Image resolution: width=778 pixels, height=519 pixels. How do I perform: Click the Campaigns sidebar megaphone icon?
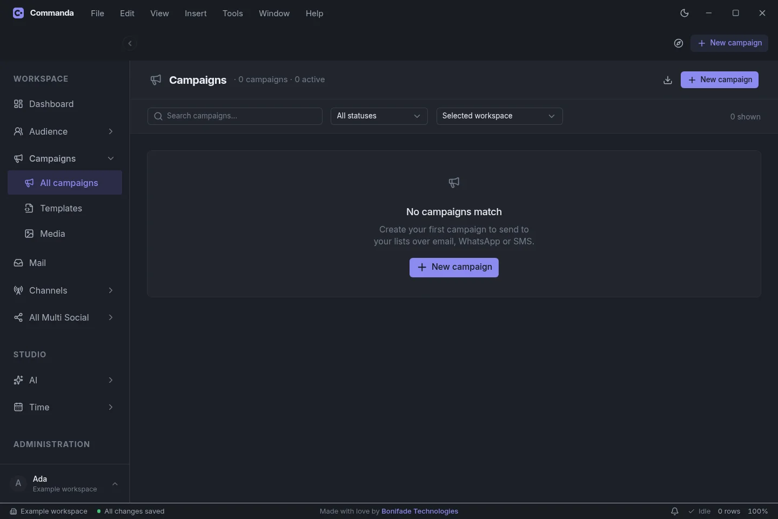click(18, 158)
